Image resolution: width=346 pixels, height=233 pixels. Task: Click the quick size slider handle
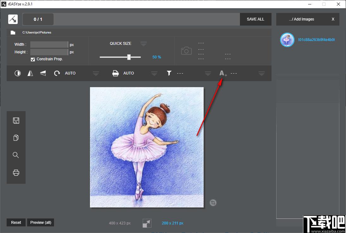(129, 57)
